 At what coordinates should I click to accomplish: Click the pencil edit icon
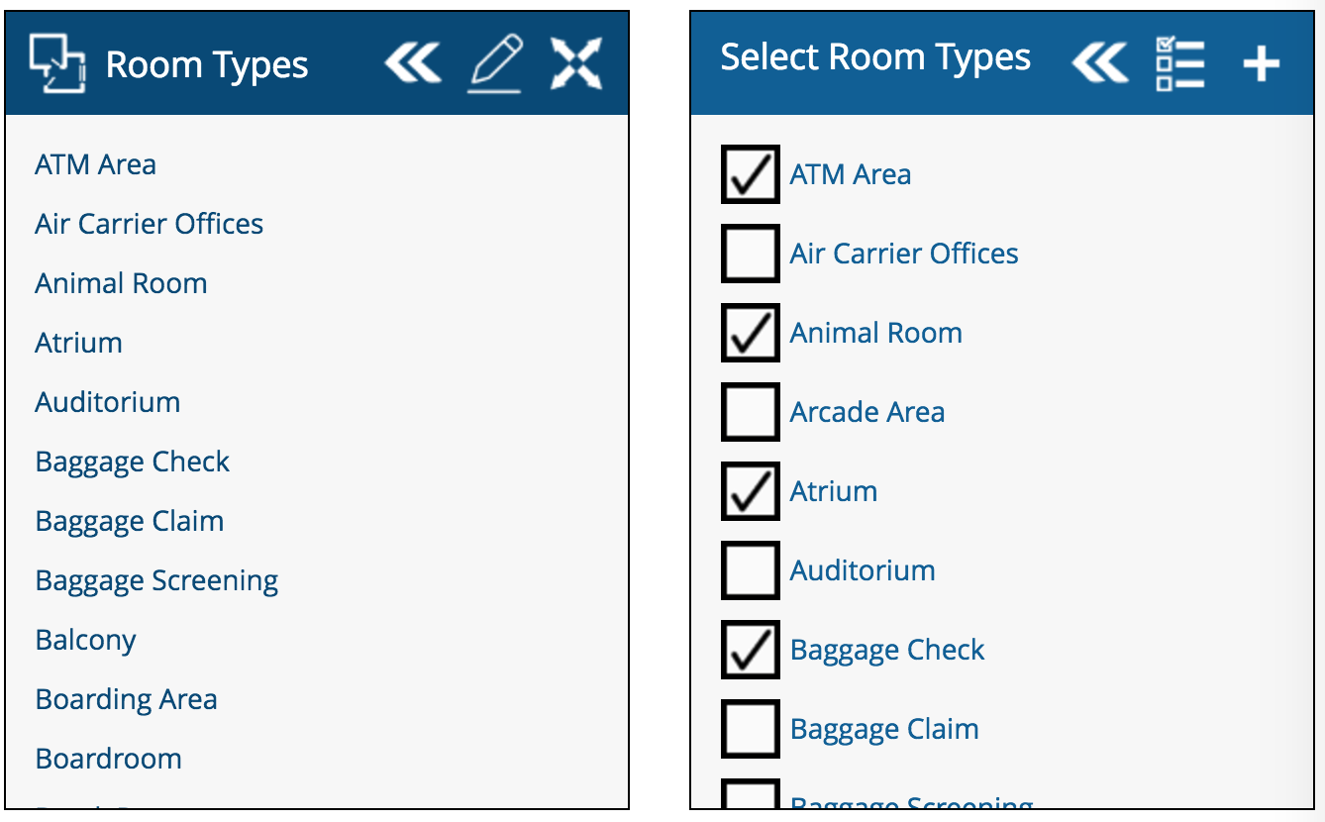point(495,64)
